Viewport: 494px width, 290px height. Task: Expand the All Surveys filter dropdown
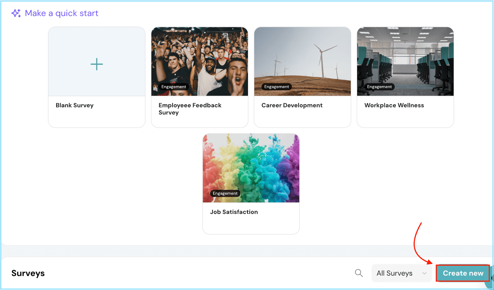pyautogui.click(x=401, y=273)
